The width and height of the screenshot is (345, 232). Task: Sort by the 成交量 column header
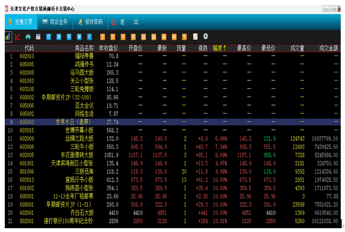[296, 48]
